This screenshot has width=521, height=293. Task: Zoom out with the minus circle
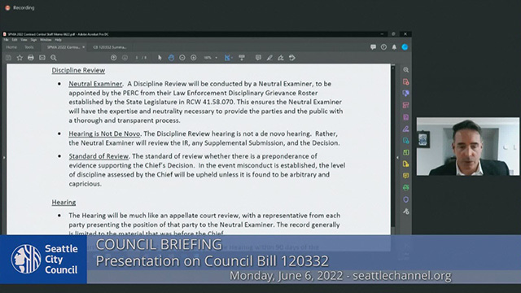pos(182,58)
